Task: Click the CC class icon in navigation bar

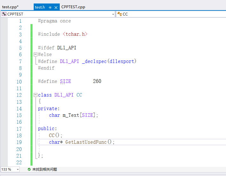Action: [120, 14]
